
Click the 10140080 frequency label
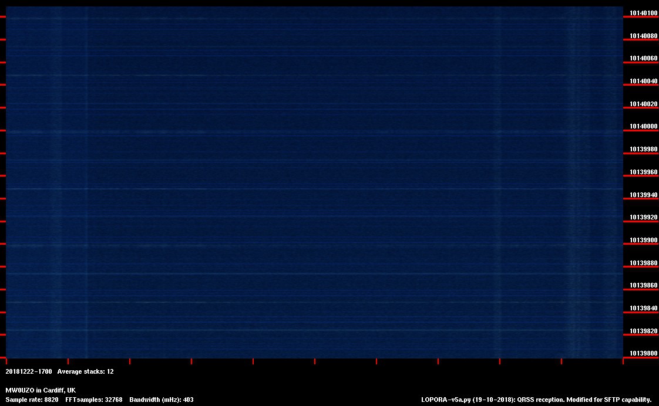[643, 36]
